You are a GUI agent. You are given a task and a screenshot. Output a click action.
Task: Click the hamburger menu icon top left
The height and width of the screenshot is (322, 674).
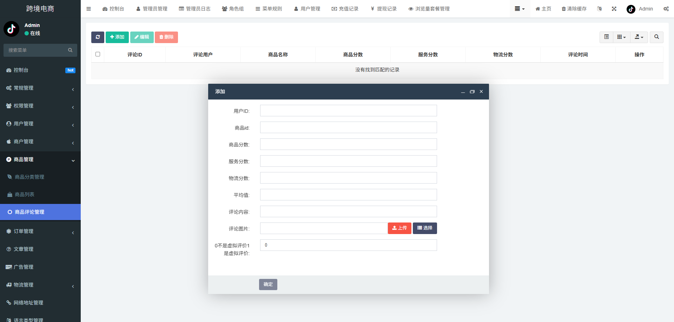[x=88, y=9]
